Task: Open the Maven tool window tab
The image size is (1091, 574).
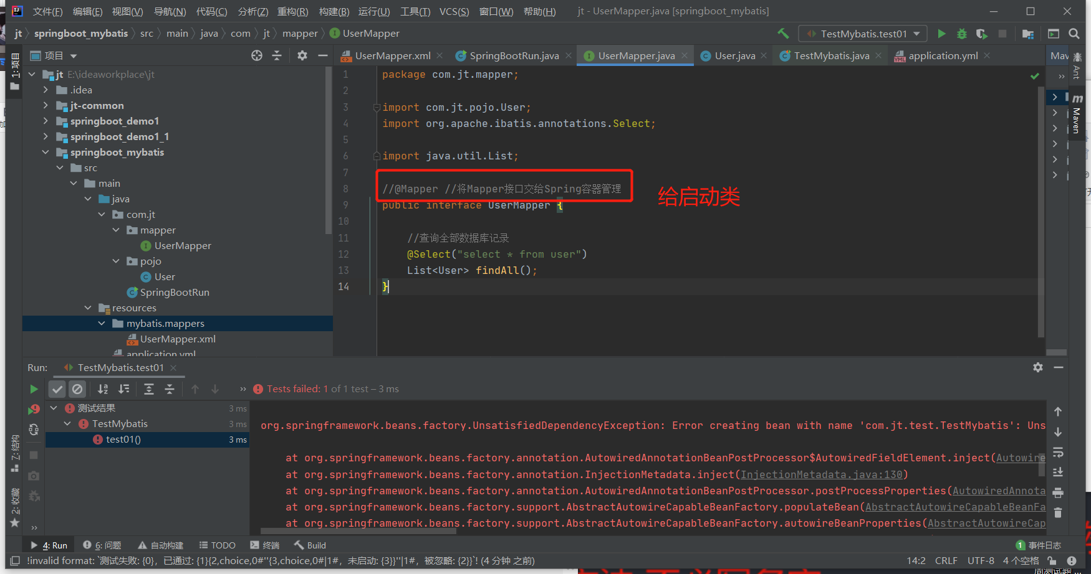Action: click(1077, 114)
